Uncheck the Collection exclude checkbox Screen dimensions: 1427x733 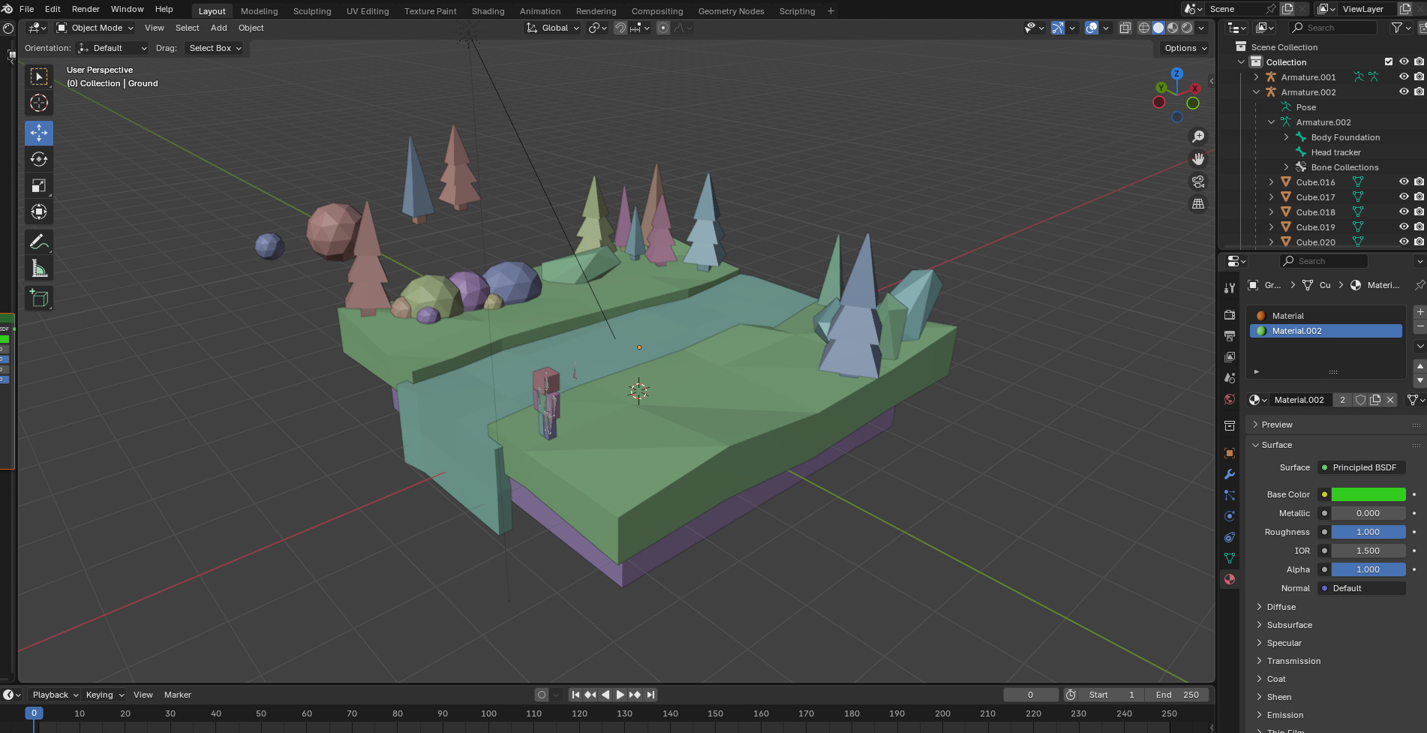[1389, 62]
